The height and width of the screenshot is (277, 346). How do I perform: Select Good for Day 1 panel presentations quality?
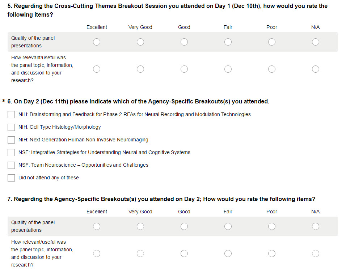point(184,42)
